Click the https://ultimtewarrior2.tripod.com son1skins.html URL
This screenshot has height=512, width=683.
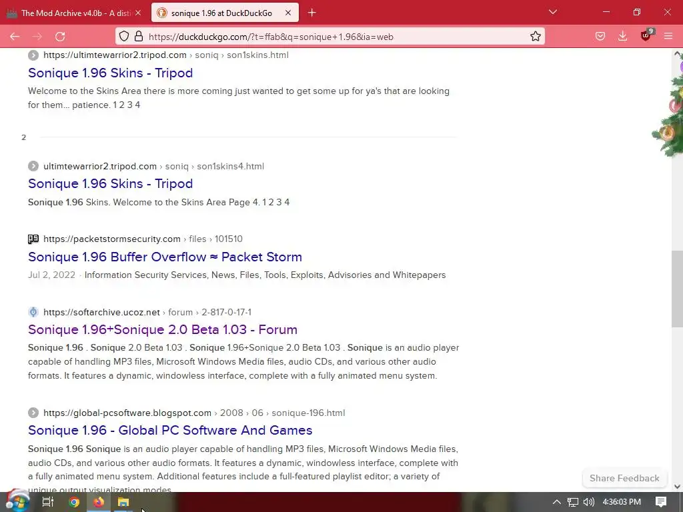[x=166, y=55]
